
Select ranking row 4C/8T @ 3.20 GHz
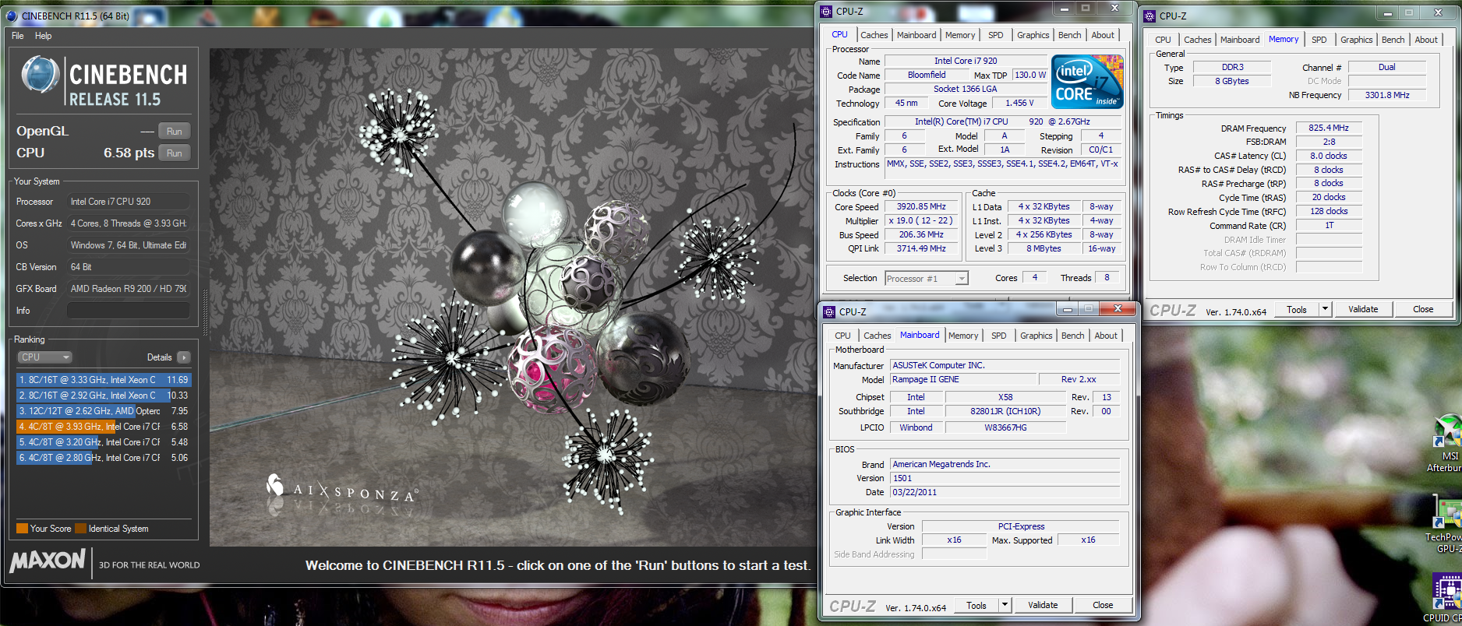[x=103, y=442]
